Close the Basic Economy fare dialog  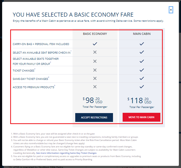coord(171,10)
